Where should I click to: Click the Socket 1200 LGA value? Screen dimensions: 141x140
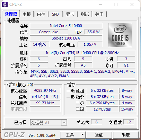pos(66,38)
